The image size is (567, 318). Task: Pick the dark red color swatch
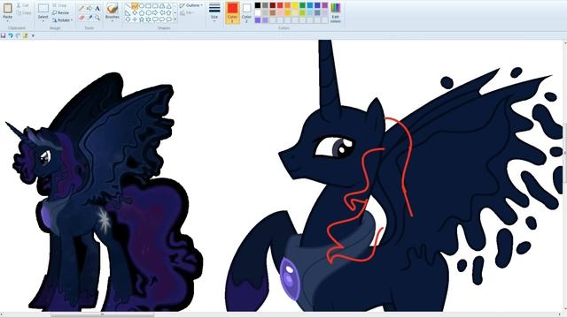273,5
